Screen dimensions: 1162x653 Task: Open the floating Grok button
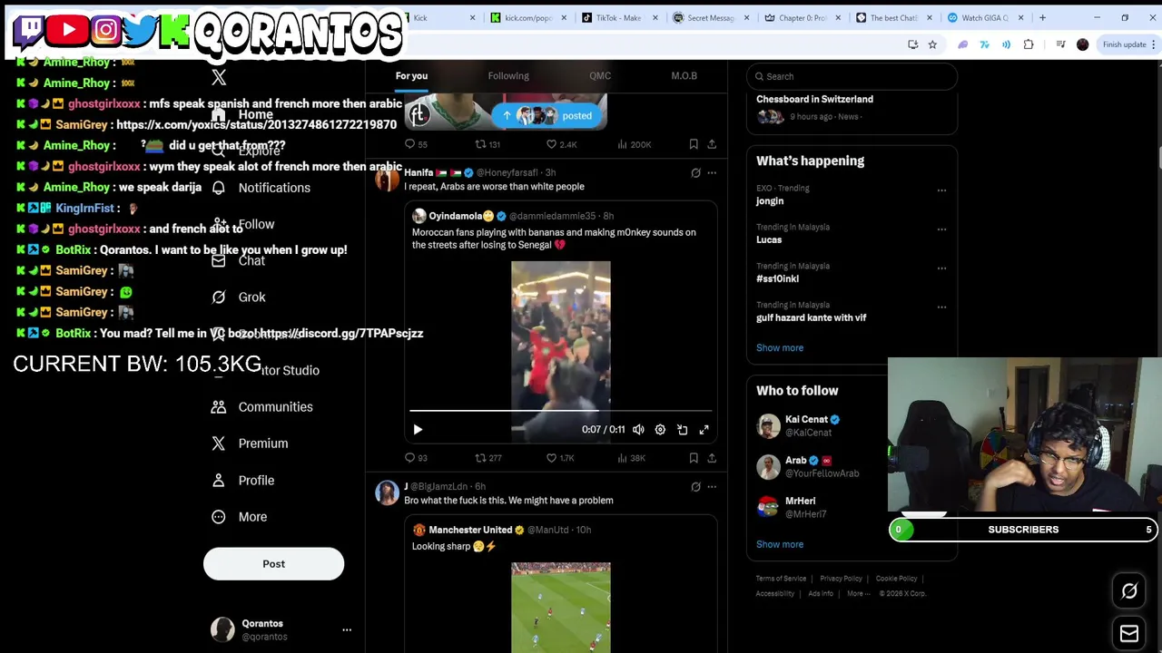[1129, 591]
